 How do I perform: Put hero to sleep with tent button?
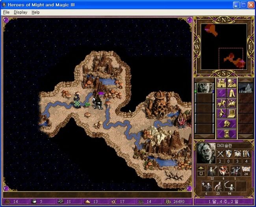[x=232, y=93]
